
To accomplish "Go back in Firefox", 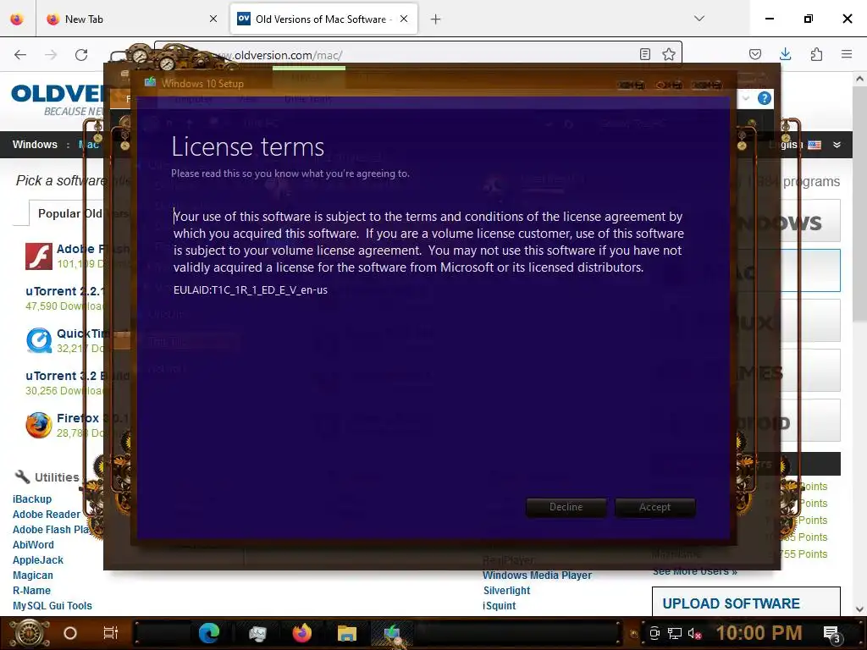I will 20,55.
